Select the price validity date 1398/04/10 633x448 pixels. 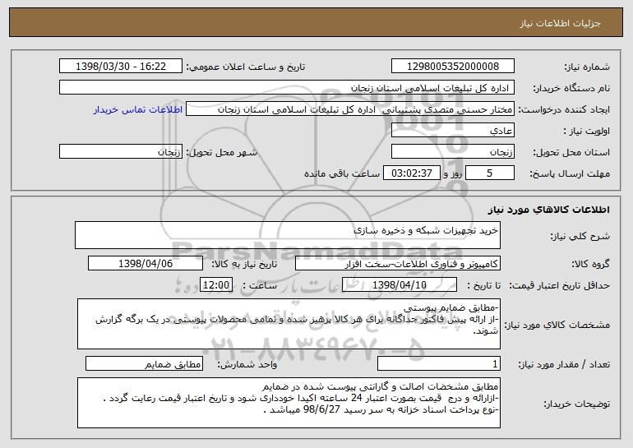coord(400,285)
